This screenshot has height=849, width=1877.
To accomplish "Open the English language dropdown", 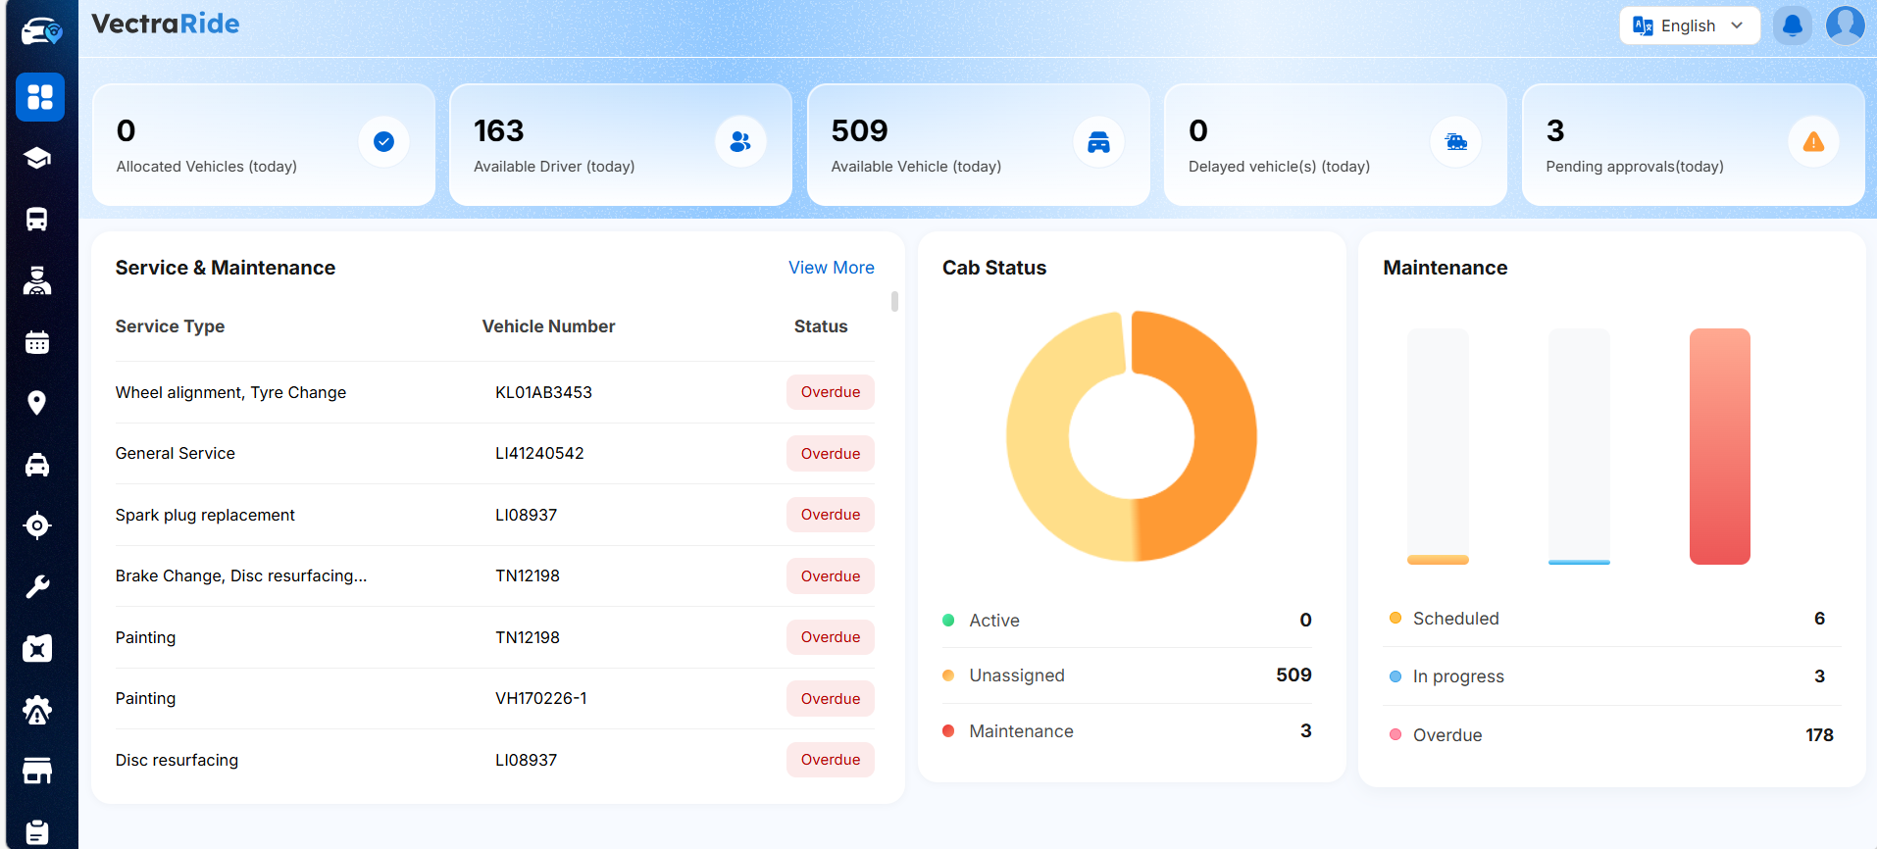I will click(1689, 25).
